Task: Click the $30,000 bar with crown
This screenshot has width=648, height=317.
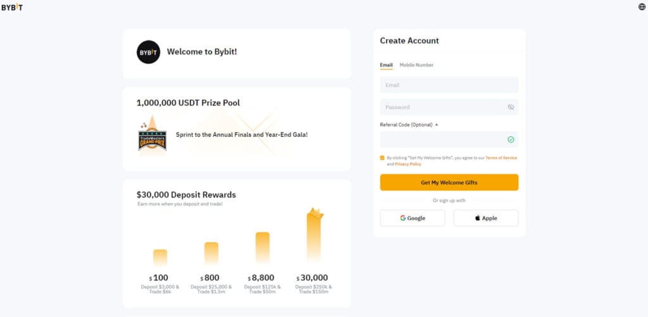Action: [x=315, y=235]
